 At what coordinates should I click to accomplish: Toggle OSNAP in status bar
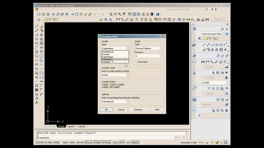[x=97, y=143]
